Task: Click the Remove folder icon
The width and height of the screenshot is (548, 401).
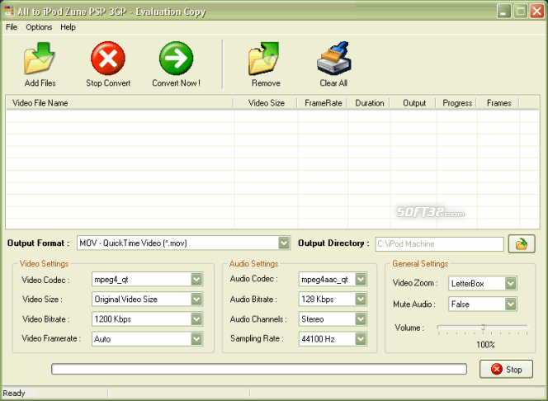Action: [x=264, y=58]
